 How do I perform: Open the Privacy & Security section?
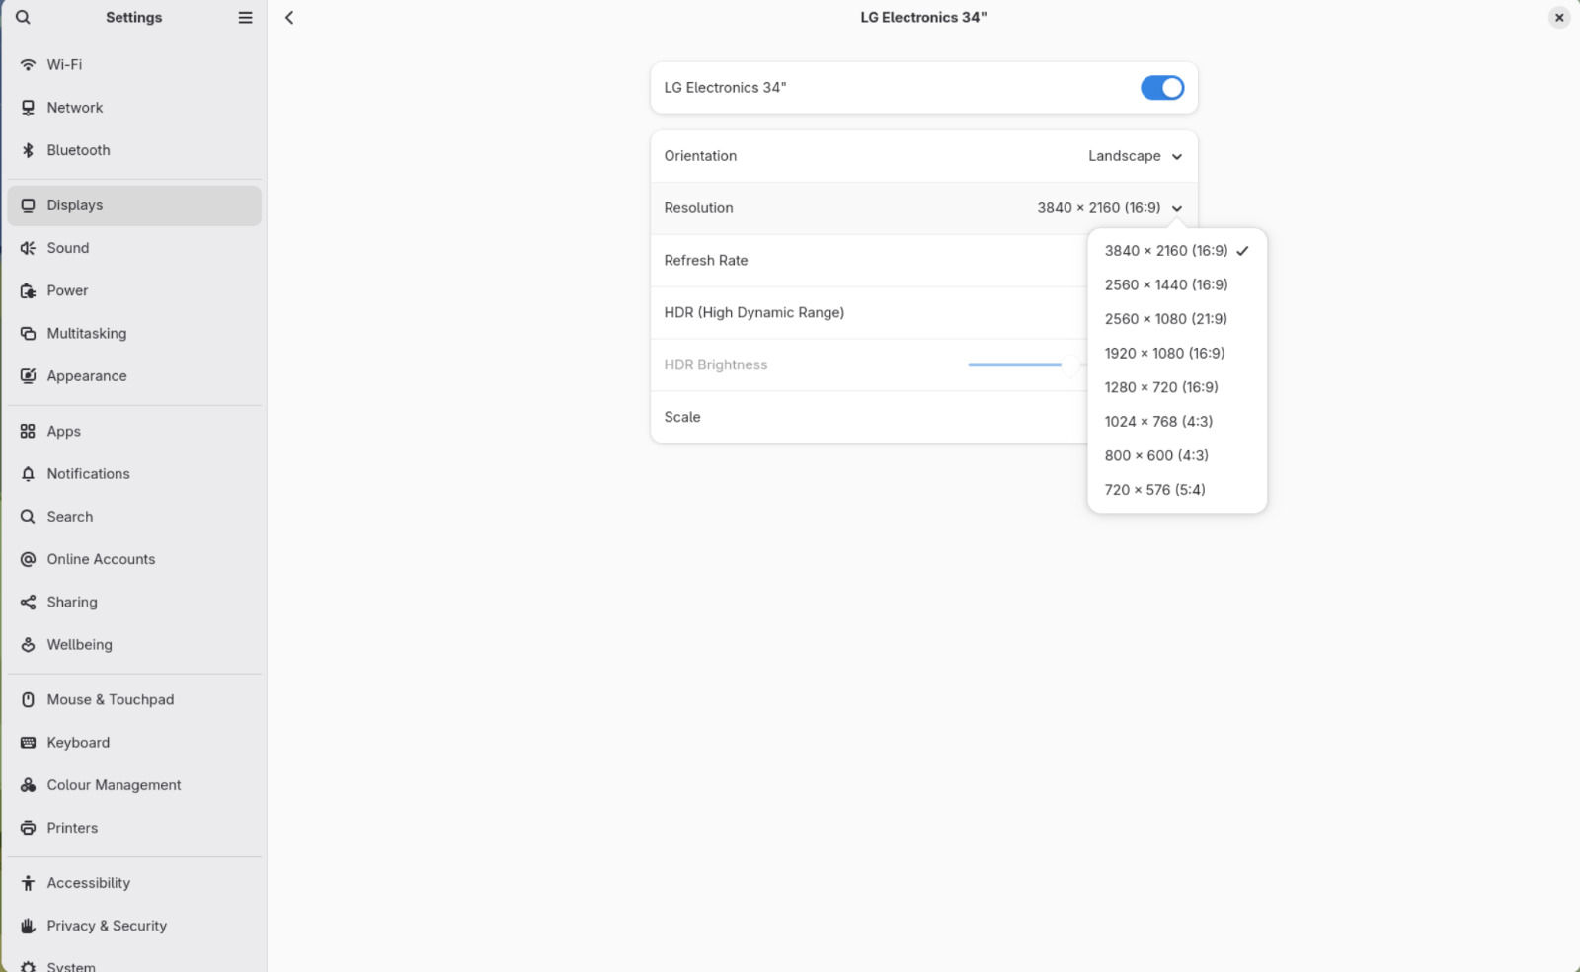click(107, 926)
